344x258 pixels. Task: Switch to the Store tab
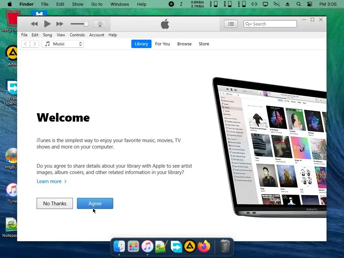pyautogui.click(x=204, y=44)
